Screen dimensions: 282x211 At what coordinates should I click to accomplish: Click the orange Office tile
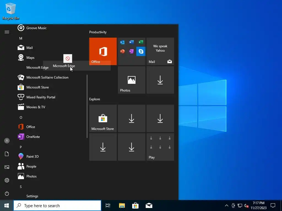pos(103,51)
